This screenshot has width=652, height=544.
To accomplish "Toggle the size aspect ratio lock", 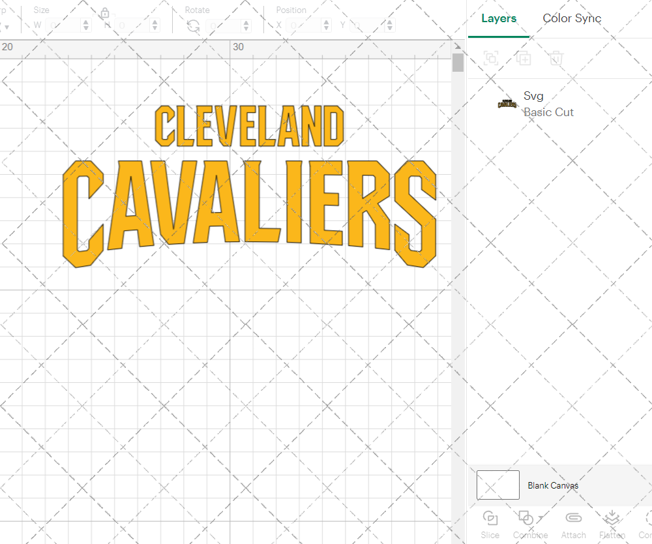I will click(x=105, y=13).
